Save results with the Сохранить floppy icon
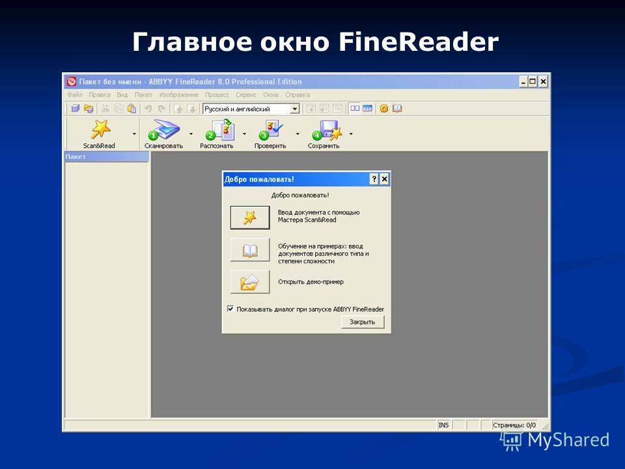The height and width of the screenshot is (469, 625). [327, 130]
